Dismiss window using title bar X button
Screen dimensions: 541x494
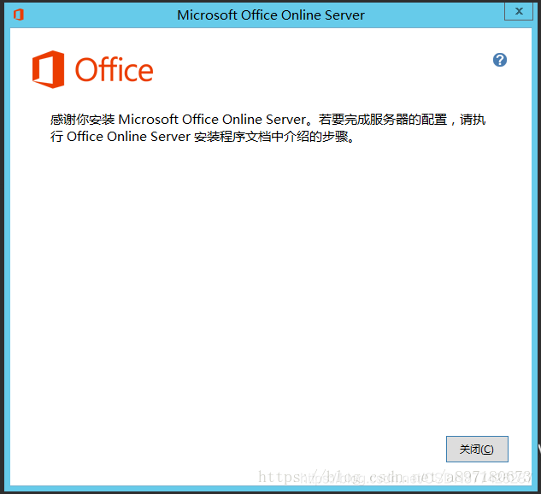point(519,11)
